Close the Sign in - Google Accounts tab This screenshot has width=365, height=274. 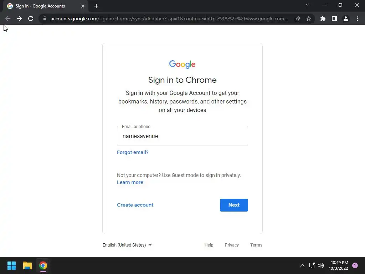(x=83, y=6)
